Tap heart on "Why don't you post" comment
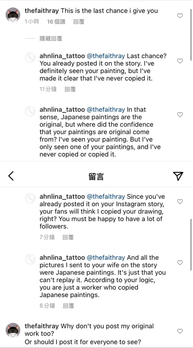Viewport: 193px width, 348px height. 180,331
